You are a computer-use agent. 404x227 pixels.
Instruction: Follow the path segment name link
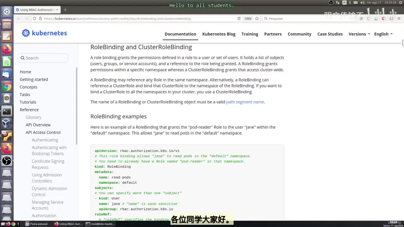pos(245,102)
